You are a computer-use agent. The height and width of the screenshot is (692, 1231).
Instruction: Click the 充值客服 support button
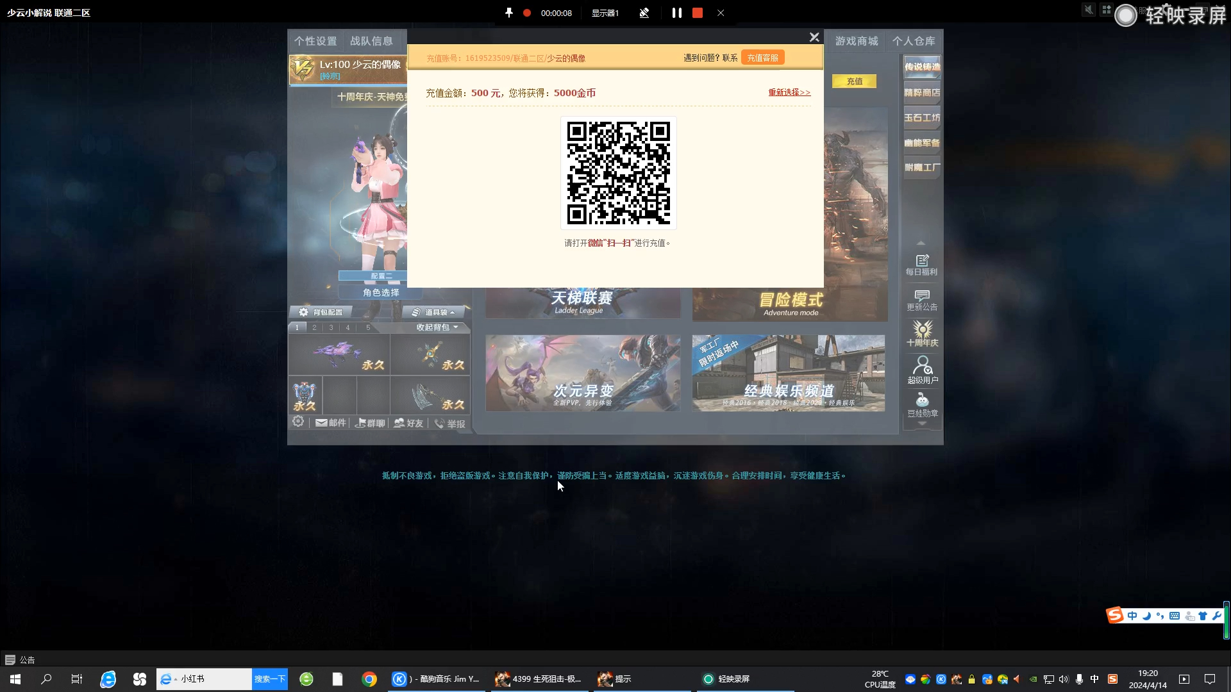click(x=763, y=58)
